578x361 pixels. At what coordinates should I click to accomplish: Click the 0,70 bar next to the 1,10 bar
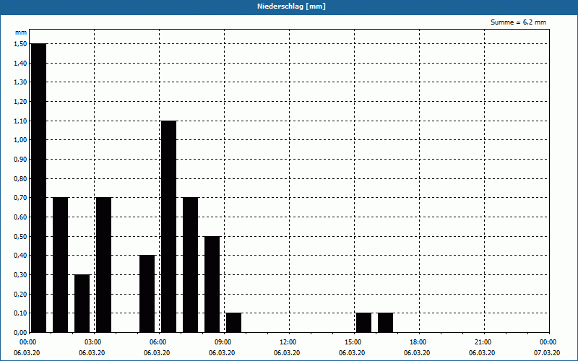[191, 265]
